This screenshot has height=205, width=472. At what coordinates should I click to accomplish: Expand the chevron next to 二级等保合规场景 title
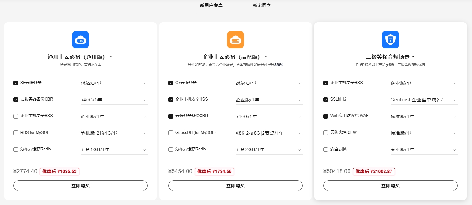tap(413, 56)
